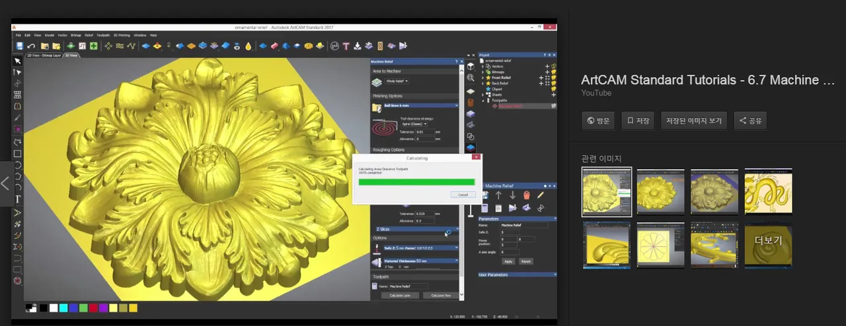Open the Vector menu
This screenshot has height=326, width=846.
pos(62,35)
